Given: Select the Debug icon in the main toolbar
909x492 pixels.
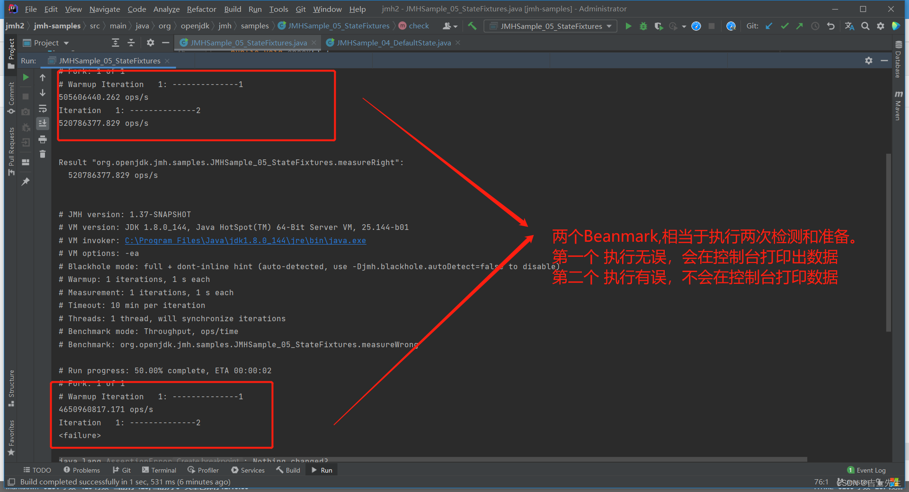Looking at the screenshot, I should [643, 26].
